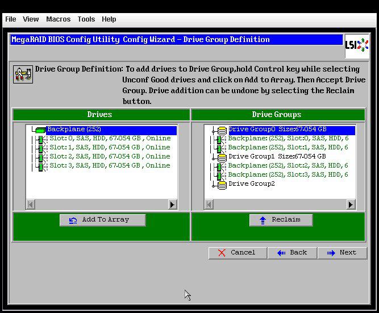Click the Backplane (252) drive icon
Viewport: 379px width, 313px height.
pos(40,130)
